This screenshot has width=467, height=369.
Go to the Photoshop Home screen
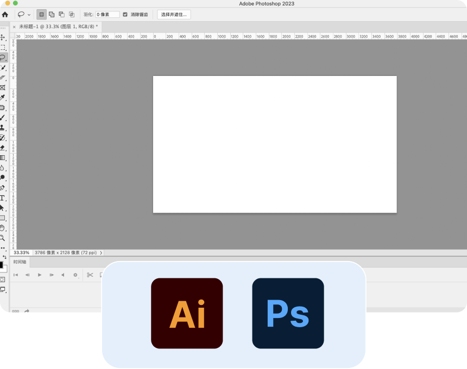point(5,15)
